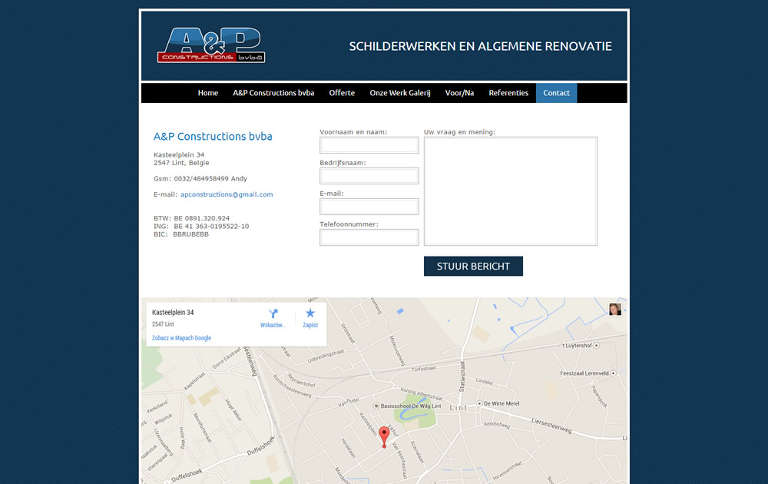The image size is (768, 484).
Task: Click the Torfsstraat label on map
Action: pyautogui.click(x=424, y=369)
